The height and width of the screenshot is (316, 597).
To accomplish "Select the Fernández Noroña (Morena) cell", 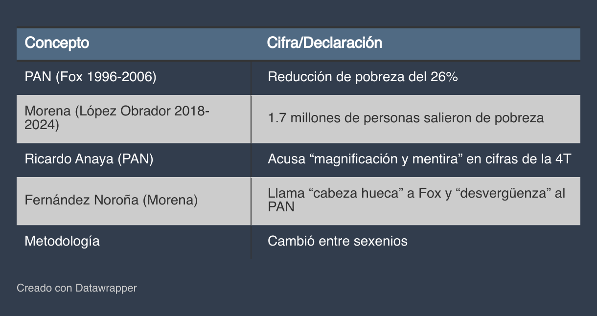I will [x=134, y=201].
